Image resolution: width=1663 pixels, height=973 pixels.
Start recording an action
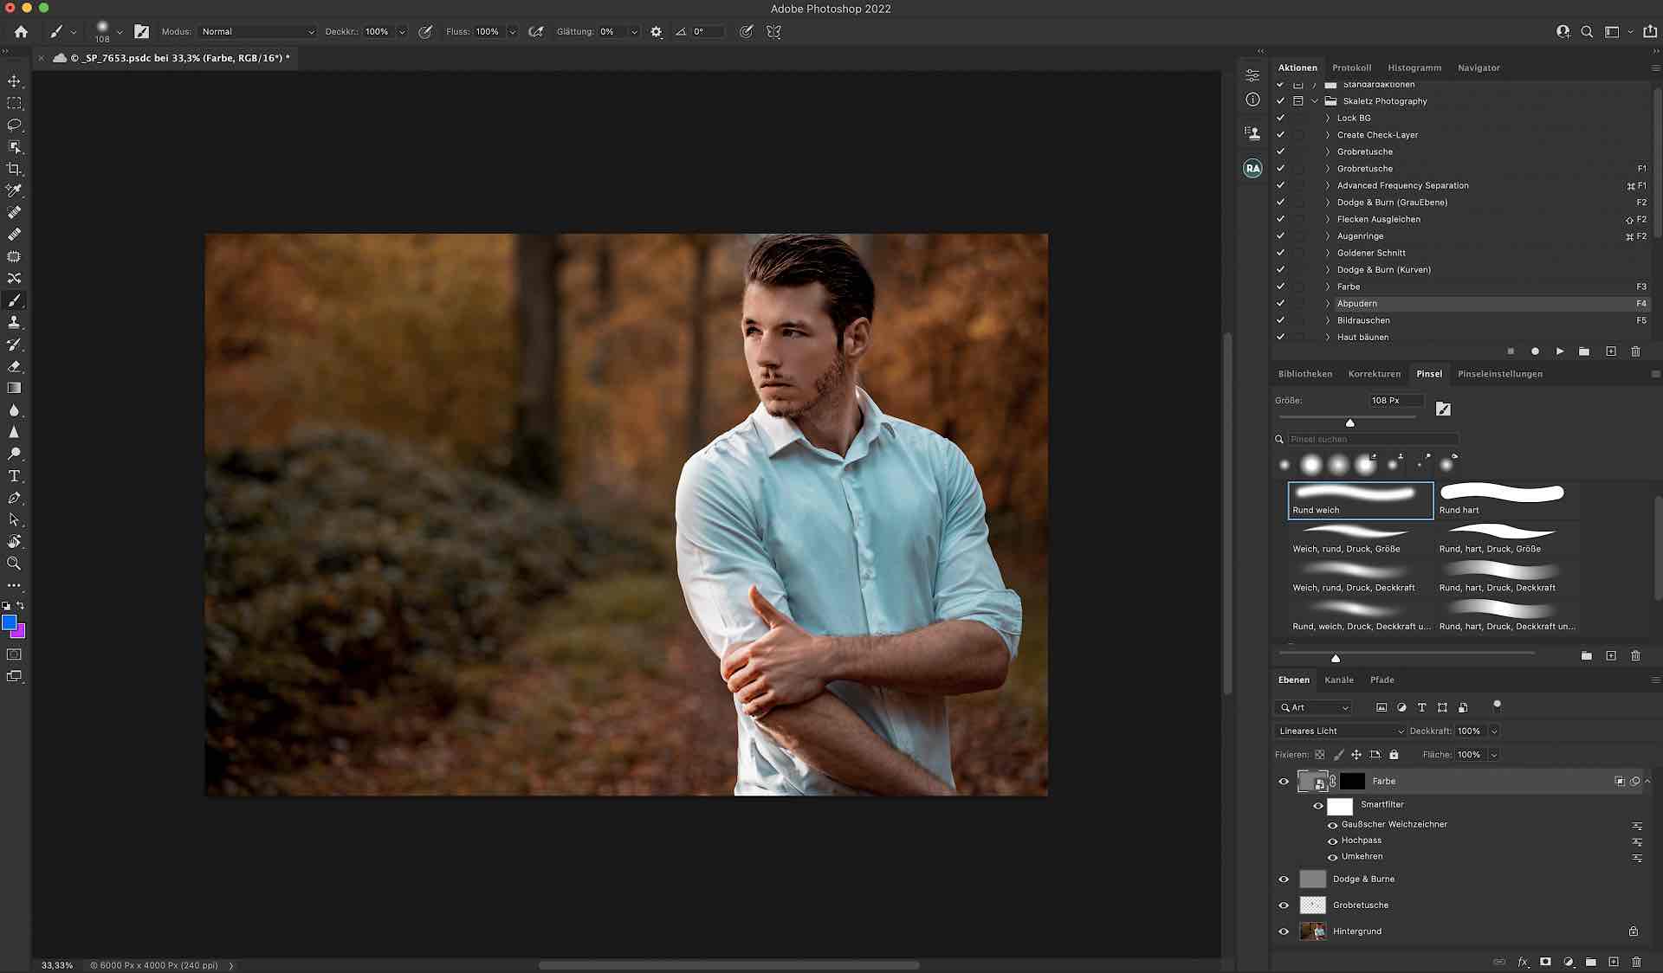pos(1535,351)
